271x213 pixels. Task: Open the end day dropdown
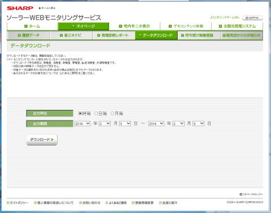(x=199, y=123)
